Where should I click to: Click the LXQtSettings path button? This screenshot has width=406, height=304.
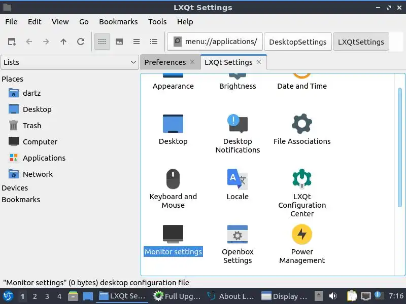(361, 42)
